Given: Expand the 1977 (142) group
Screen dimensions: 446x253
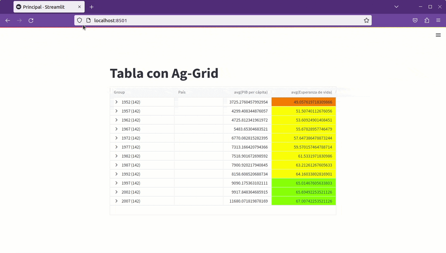Looking at the screenshot, I should pos(116,147).
